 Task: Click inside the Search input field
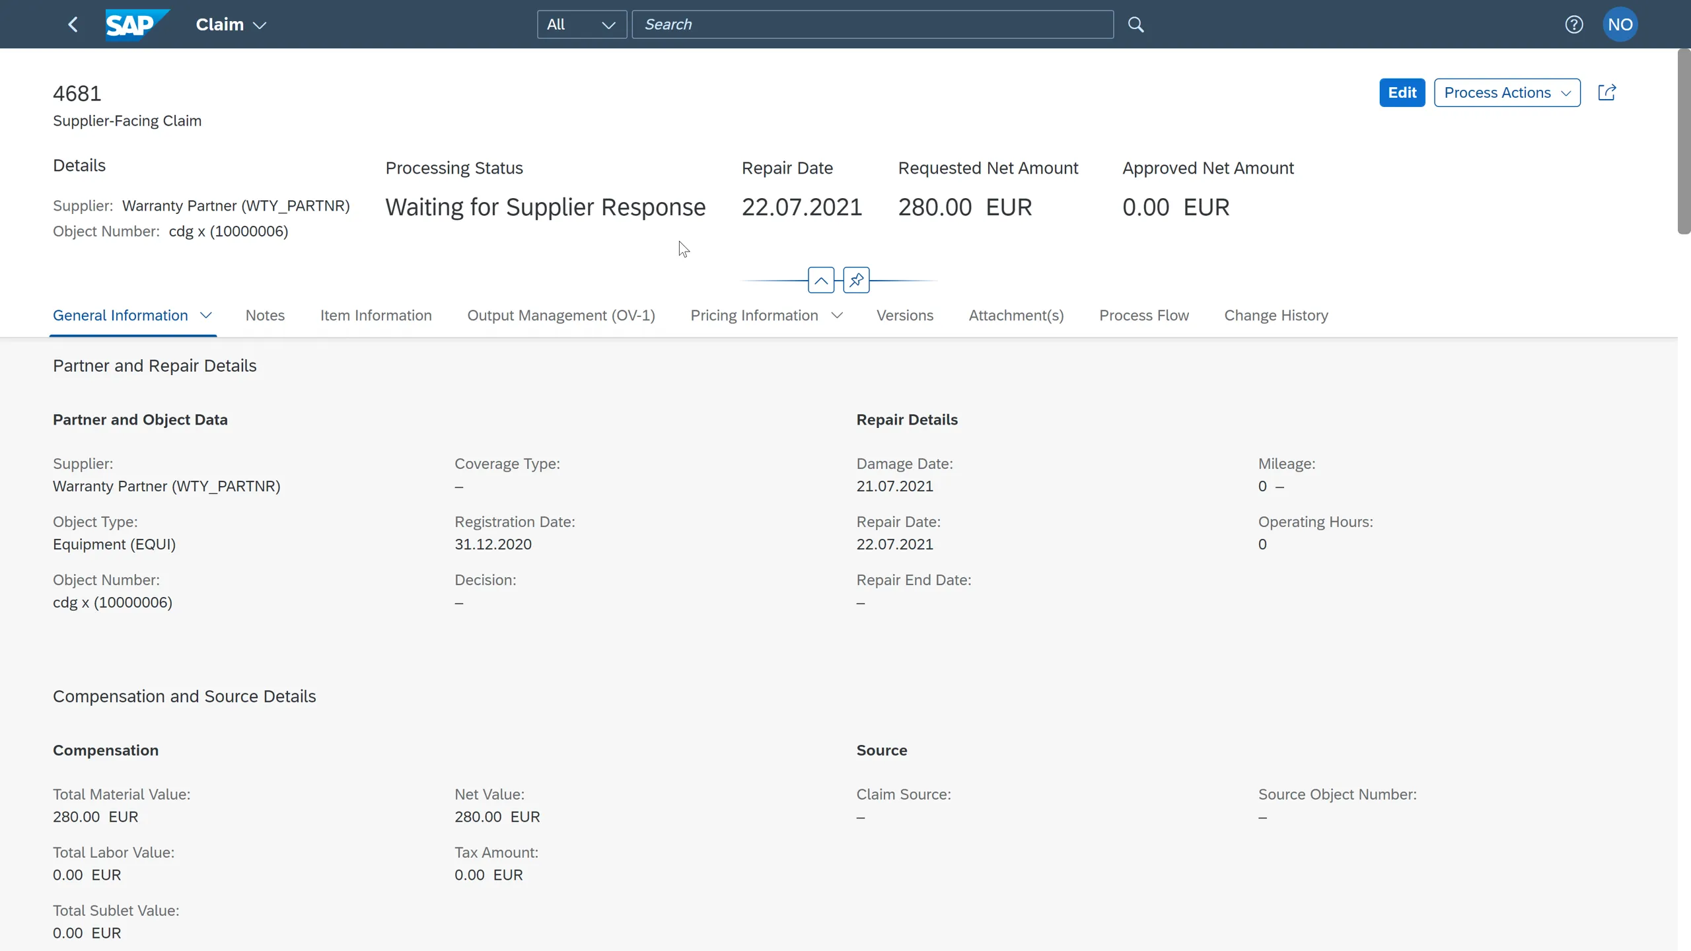(872, 24)
